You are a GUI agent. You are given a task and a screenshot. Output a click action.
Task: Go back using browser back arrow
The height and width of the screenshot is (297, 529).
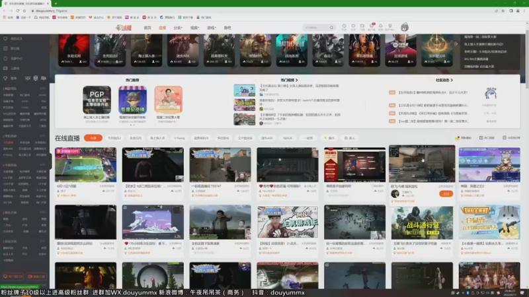[x=5, y=11]
